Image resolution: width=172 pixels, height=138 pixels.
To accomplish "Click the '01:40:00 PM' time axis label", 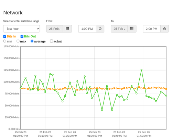I will tap(119, 136).
